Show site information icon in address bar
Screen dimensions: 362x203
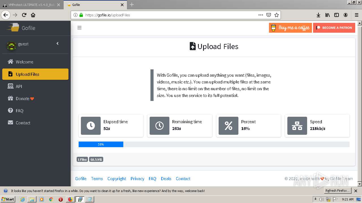[x=76, y=15]
